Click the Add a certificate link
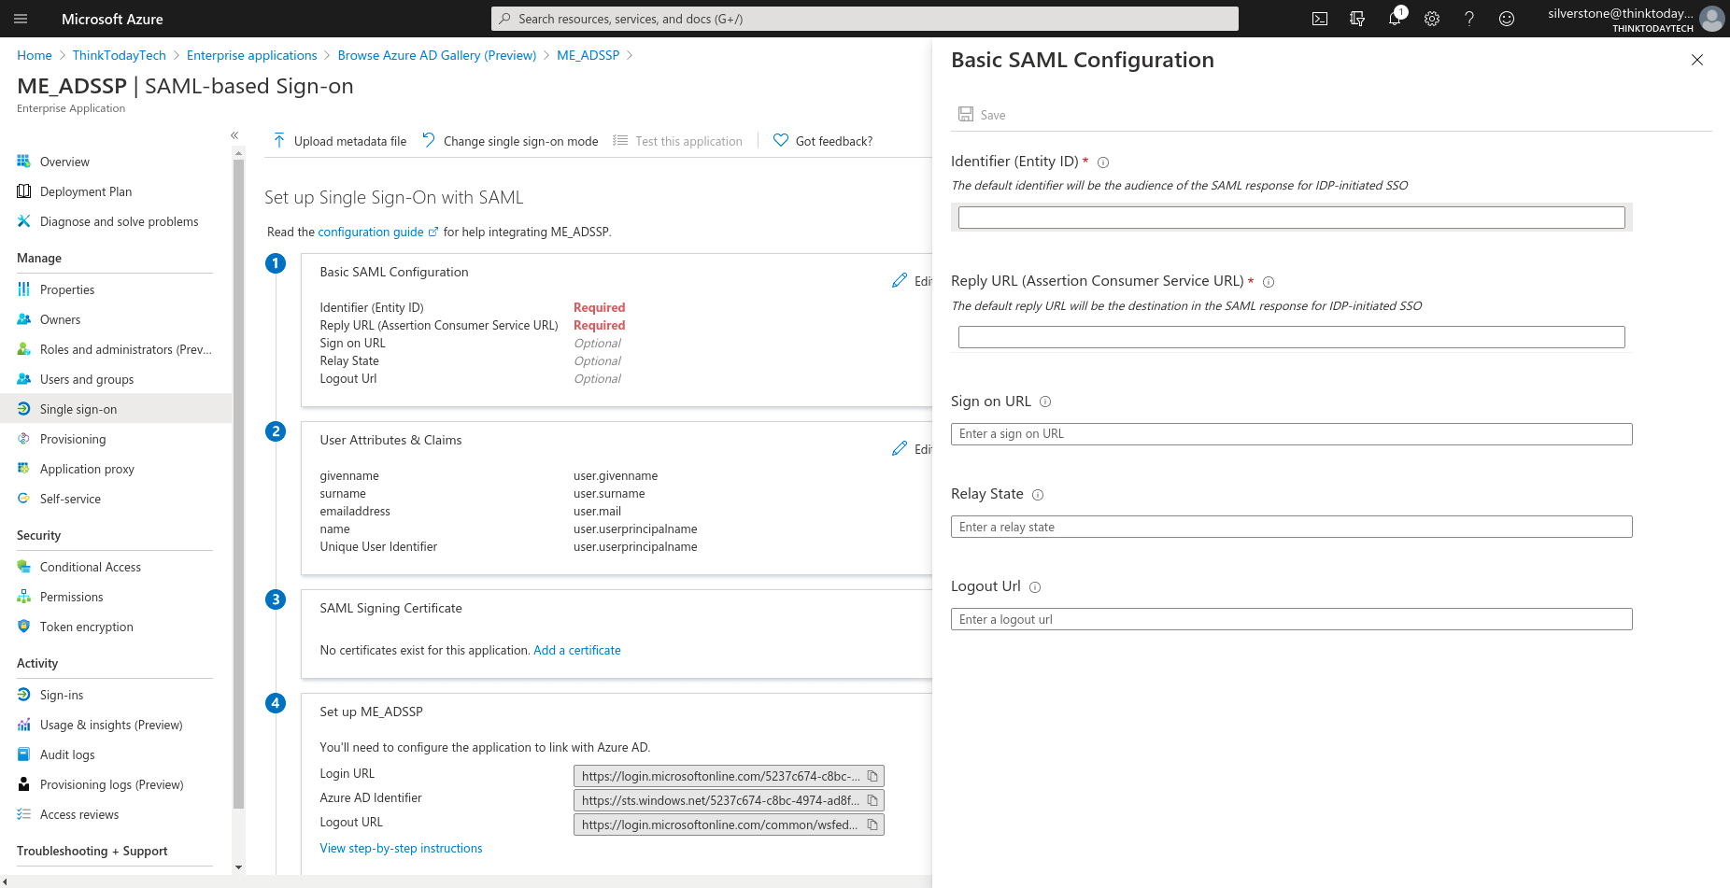The height and width of the screenshot is (888, 1730). click(577, 650)
